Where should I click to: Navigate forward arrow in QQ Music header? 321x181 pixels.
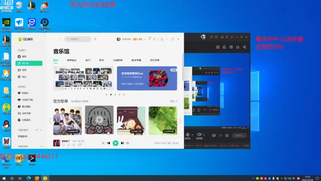[60, 39]
